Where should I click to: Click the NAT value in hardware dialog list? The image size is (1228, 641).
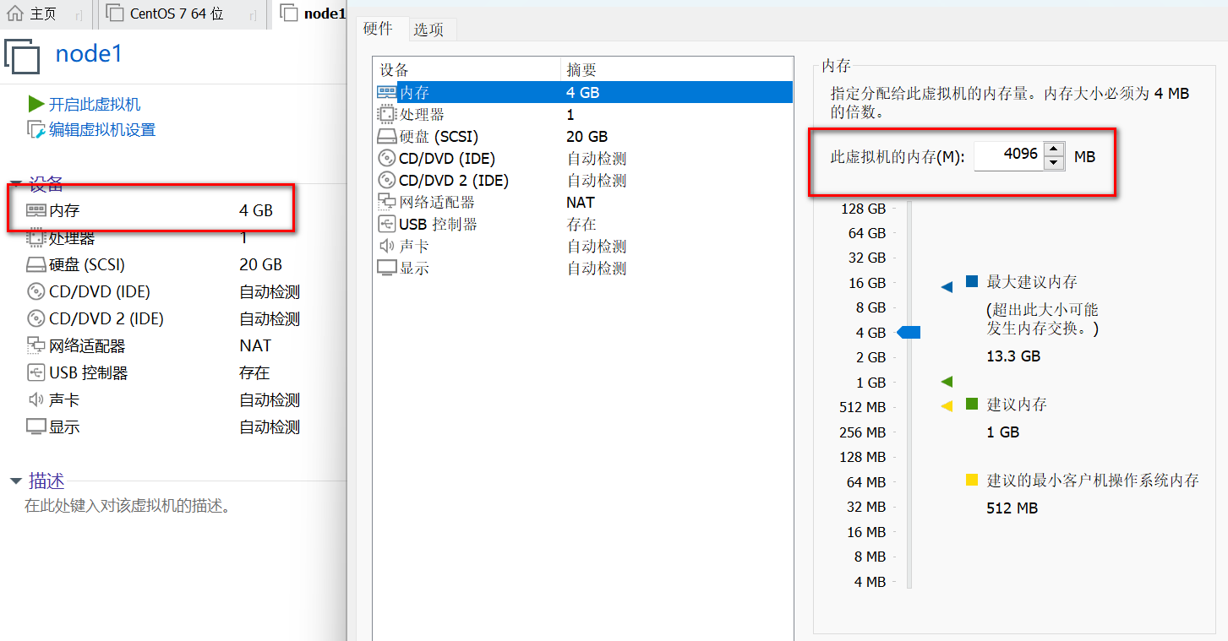pyautogui.click(x=581, y=202)
